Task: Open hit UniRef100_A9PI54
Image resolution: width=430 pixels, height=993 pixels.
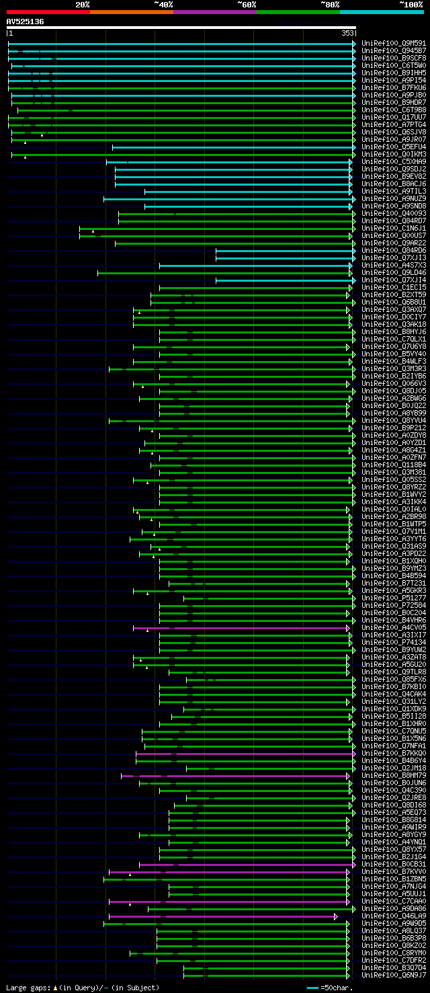Action: click(394, 81)
